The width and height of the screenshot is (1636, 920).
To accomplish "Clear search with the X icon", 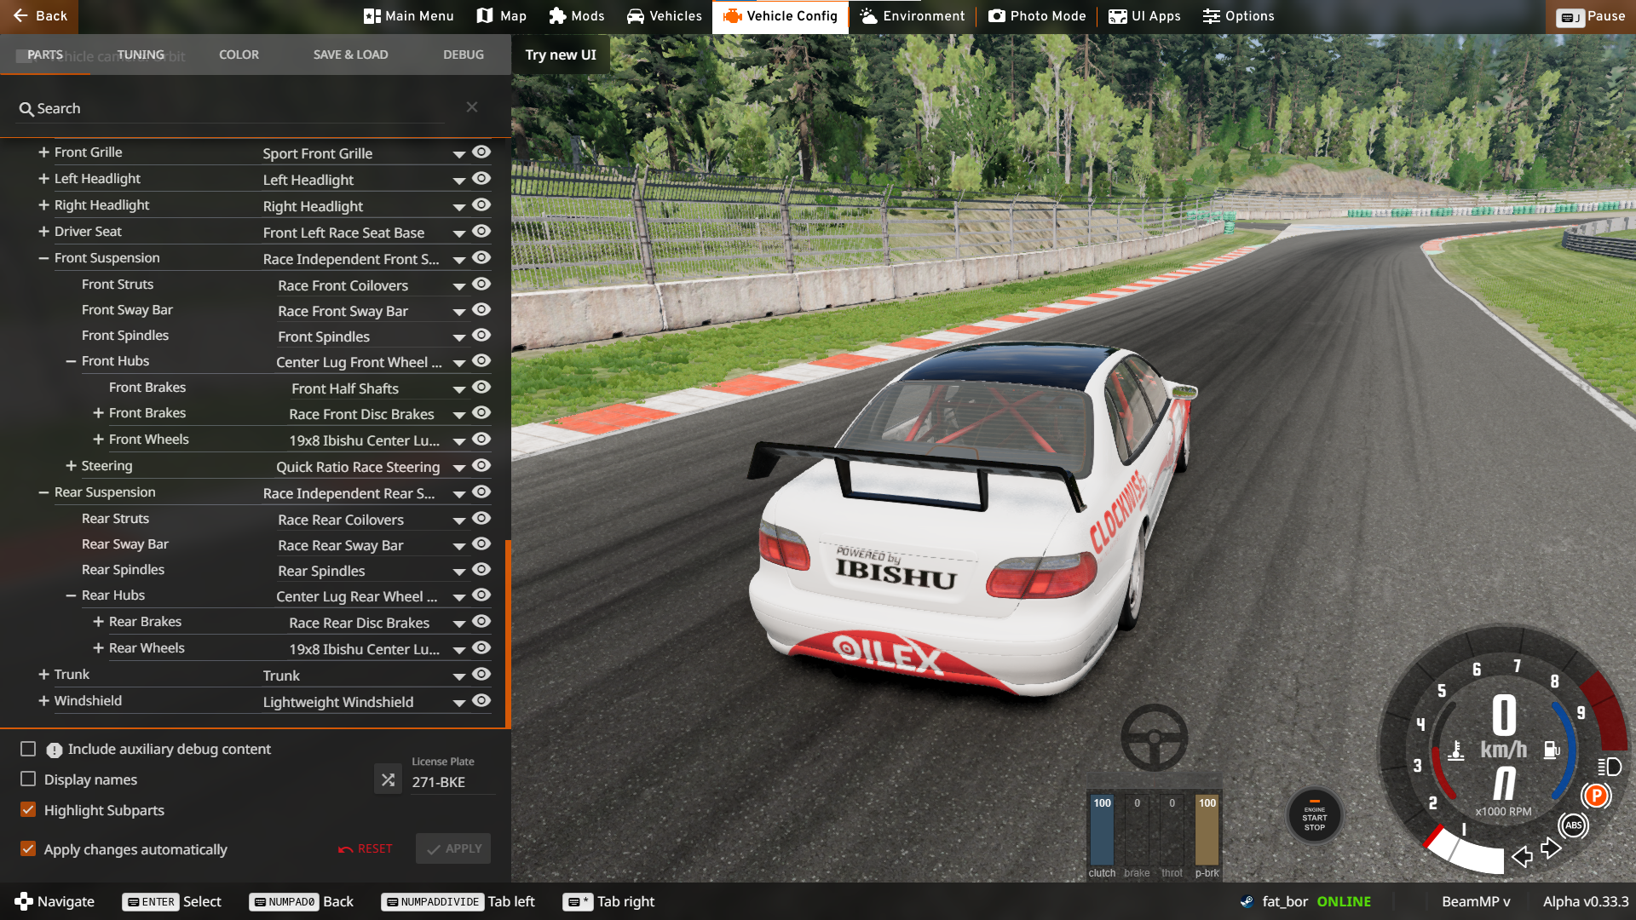I will (x=472, y=107).
